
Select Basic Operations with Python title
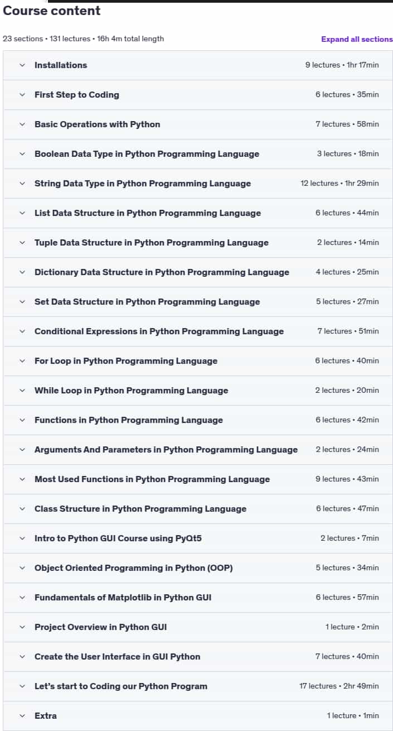[98, 124]
